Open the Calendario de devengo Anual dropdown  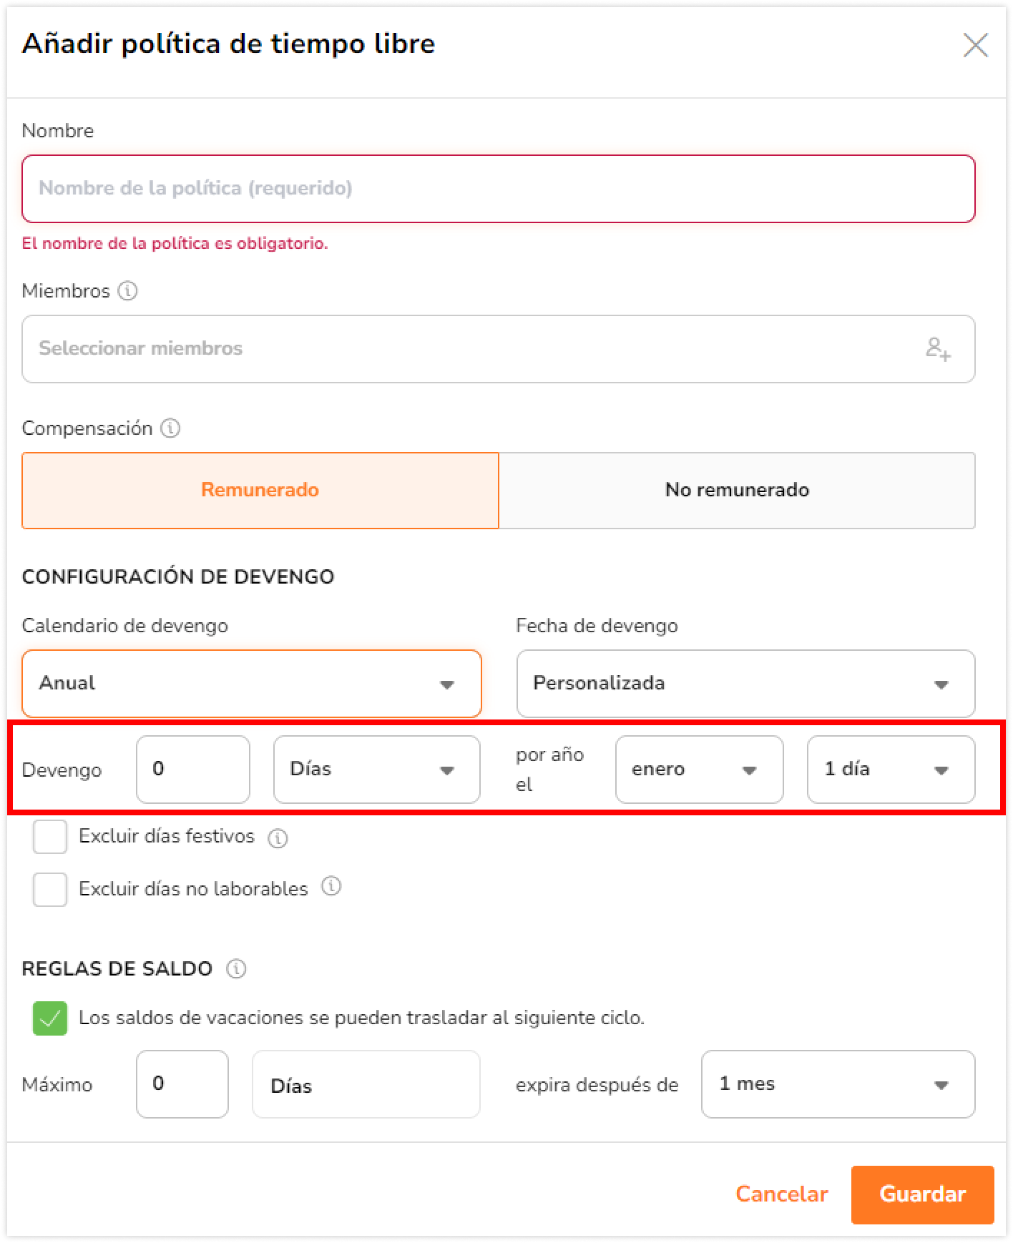click(x=252, y=684)
